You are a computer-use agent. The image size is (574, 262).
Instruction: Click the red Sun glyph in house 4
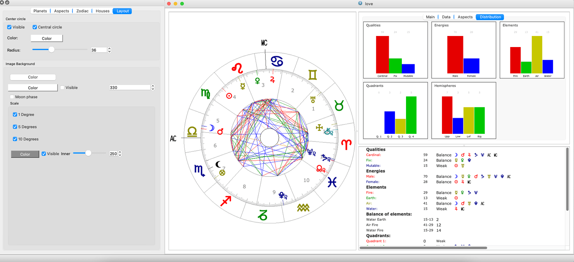pos(229,96)
